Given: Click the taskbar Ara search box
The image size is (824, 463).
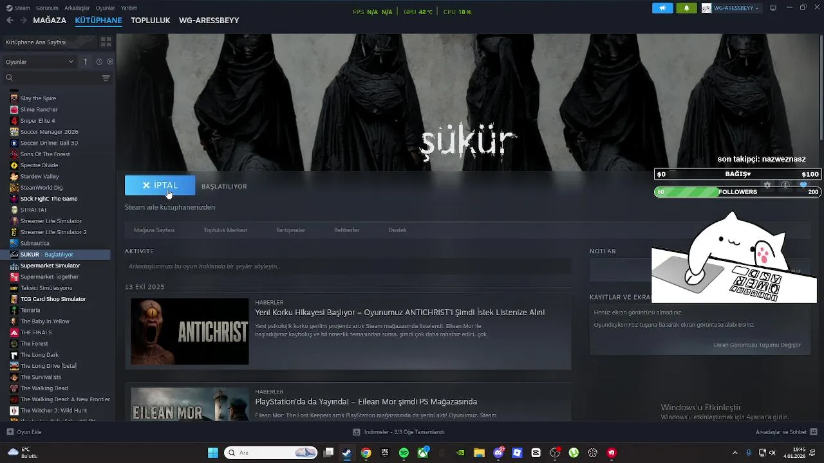Looking at the screenshot, I should point(270,453).
